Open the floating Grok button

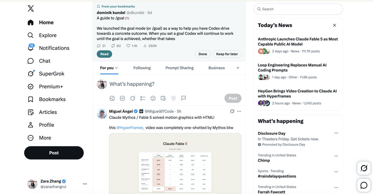coord(364,169)
